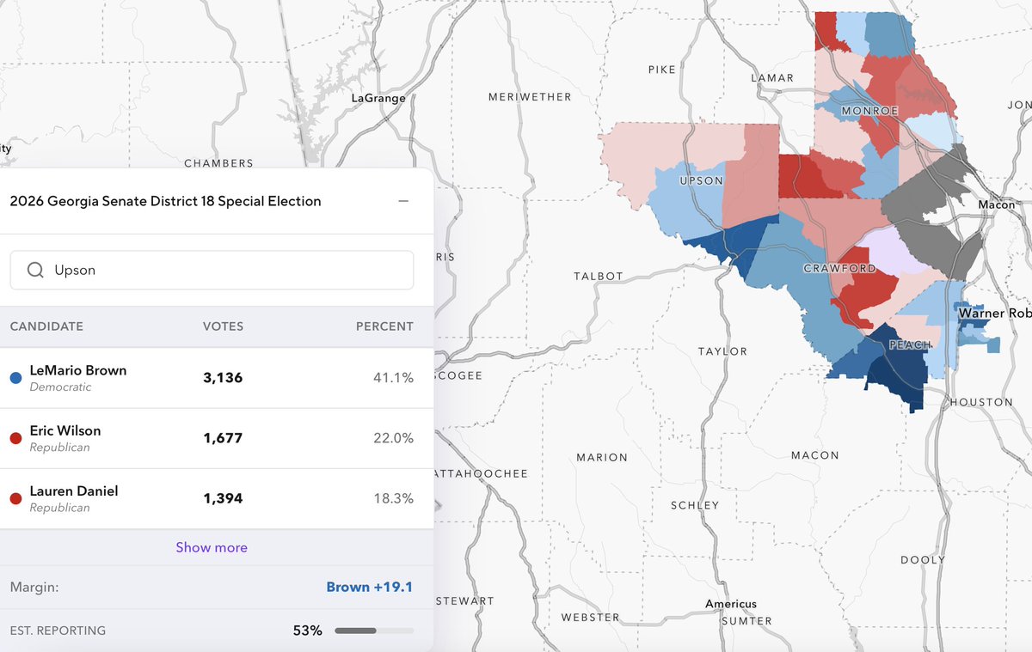The height and width of the screenshot is (652, 1032).
Task: Click the UPSON county label on map
Action: point(702,180)
